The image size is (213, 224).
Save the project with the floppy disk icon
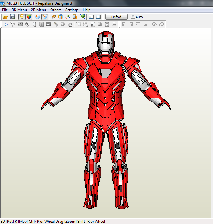[13, 17]
